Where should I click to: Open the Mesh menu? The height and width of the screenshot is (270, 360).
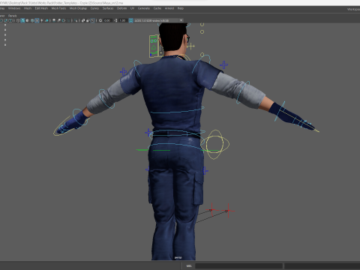(x=28, y=8)
